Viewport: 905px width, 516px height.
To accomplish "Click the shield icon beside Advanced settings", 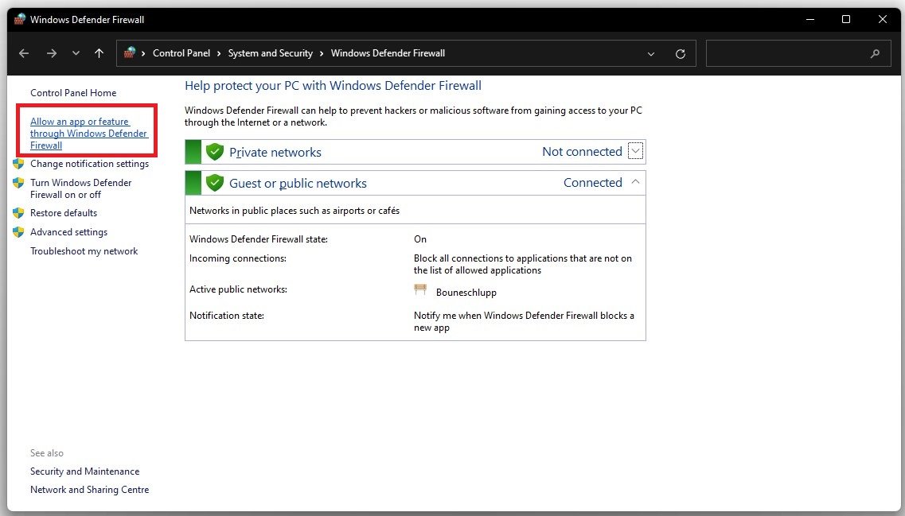I will pyautogui.click(x=18, y=232).
